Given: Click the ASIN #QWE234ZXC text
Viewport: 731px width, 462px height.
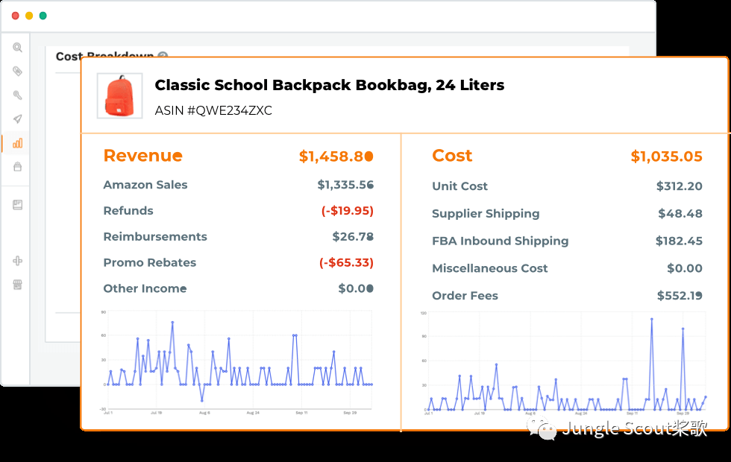Looking at the screenshot, I should click(213, 110).
